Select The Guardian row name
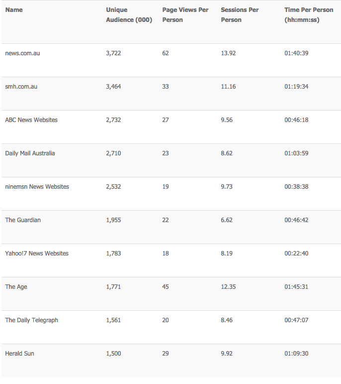Image resolution: width=341 pixels, height=384 pixels. tap(23, 220)
